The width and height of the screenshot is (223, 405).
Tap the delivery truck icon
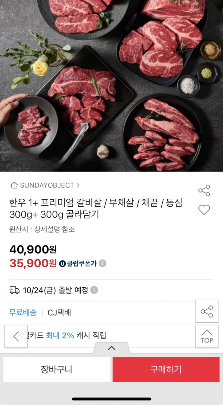click(x=14, y=290)
